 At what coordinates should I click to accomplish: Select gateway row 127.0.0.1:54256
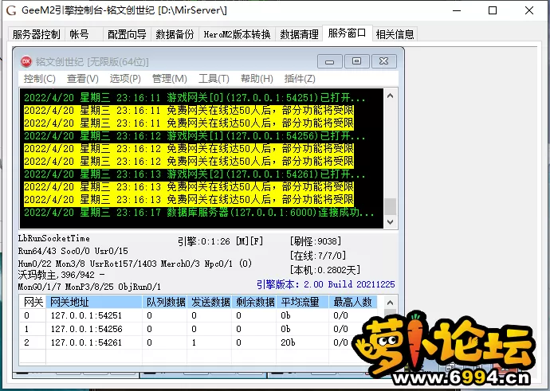(198, 329)
